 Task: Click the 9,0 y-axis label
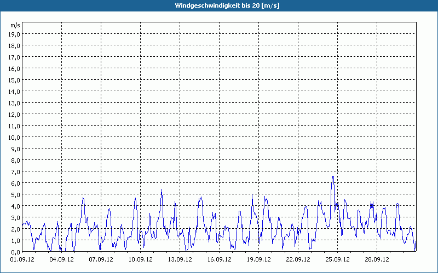[15, 149]
